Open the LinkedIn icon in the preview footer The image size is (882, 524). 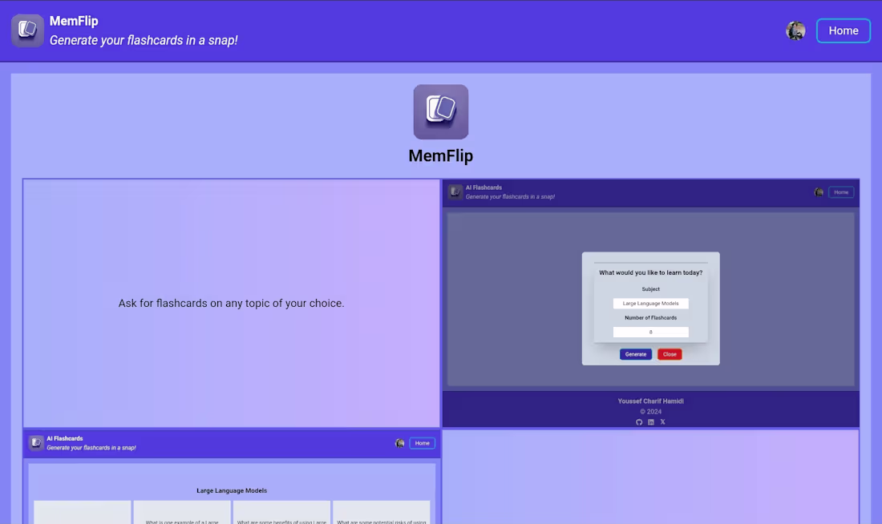[x=650, y=421]
